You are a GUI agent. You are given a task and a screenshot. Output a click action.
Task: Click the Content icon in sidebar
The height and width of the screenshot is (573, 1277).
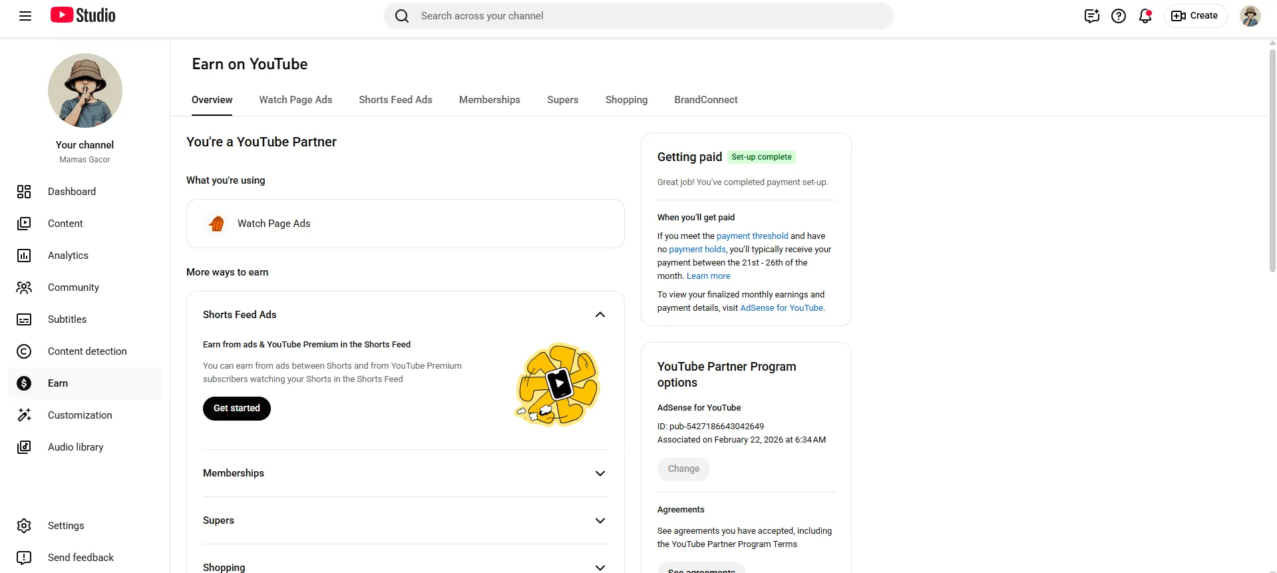click(24, 224)
